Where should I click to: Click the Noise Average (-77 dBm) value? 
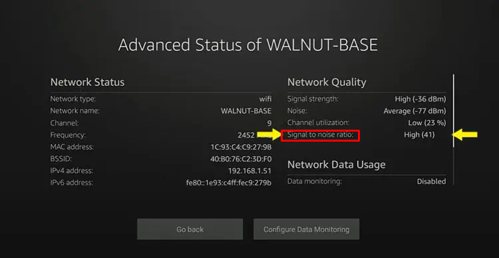pos(415,111)
